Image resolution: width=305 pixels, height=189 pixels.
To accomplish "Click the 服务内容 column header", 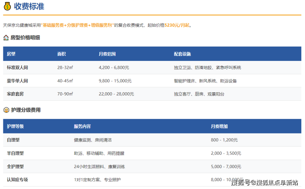I will [82, 126].
